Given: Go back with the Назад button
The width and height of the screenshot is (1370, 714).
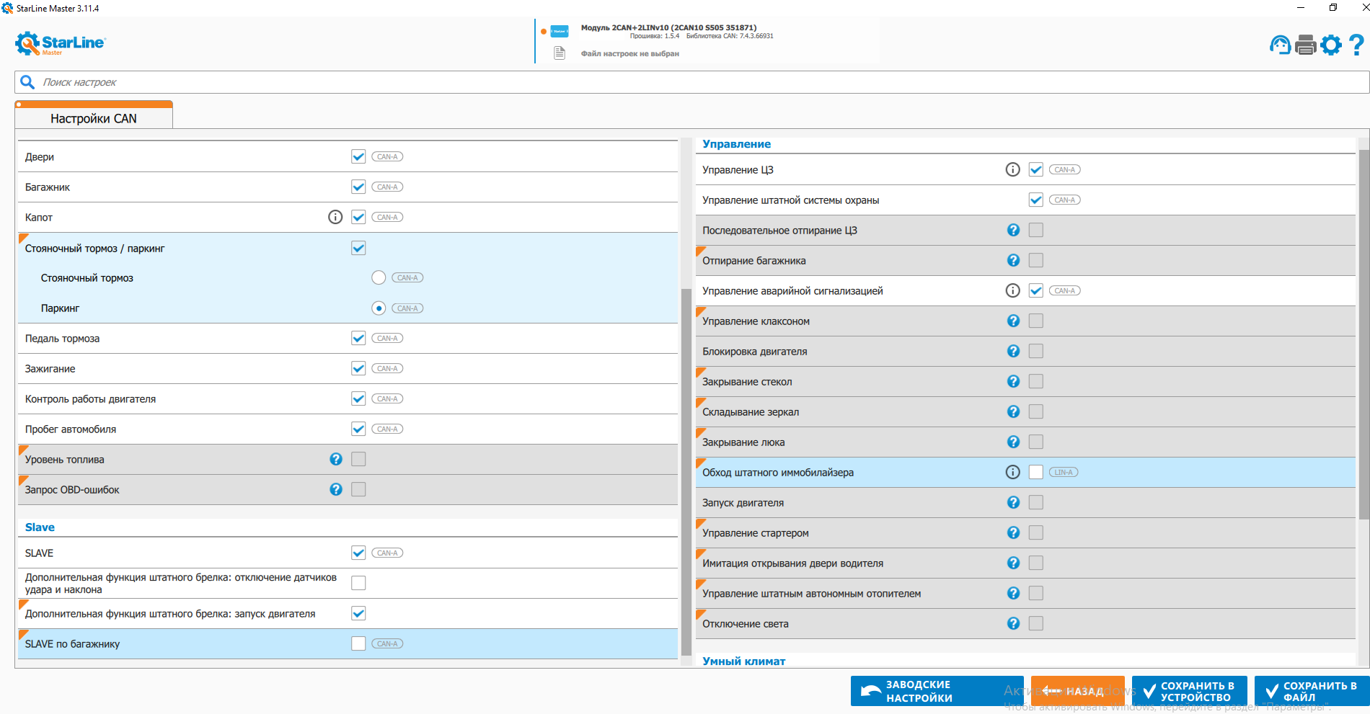Looking at the screenshot, I should pyautogui.click(x=1078, y=691).
